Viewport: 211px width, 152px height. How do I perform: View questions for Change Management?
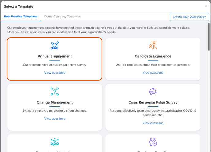click(x=55, y=119)
